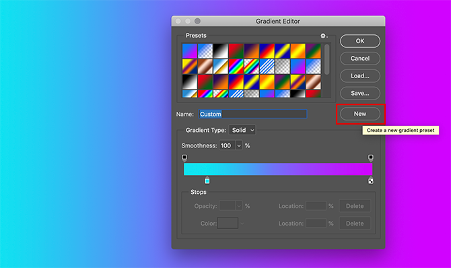Image resolution: width=451 pixels, height=268 pixels.
Task: Open the arrow next to the Color swatch
Action: [242, 224]
